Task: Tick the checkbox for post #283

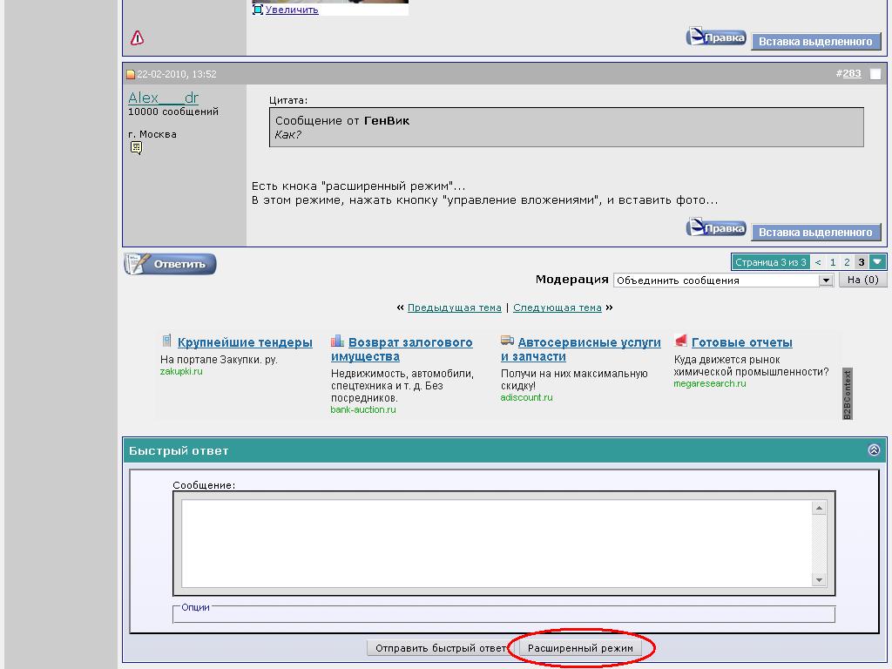Action: click(875, 74)
